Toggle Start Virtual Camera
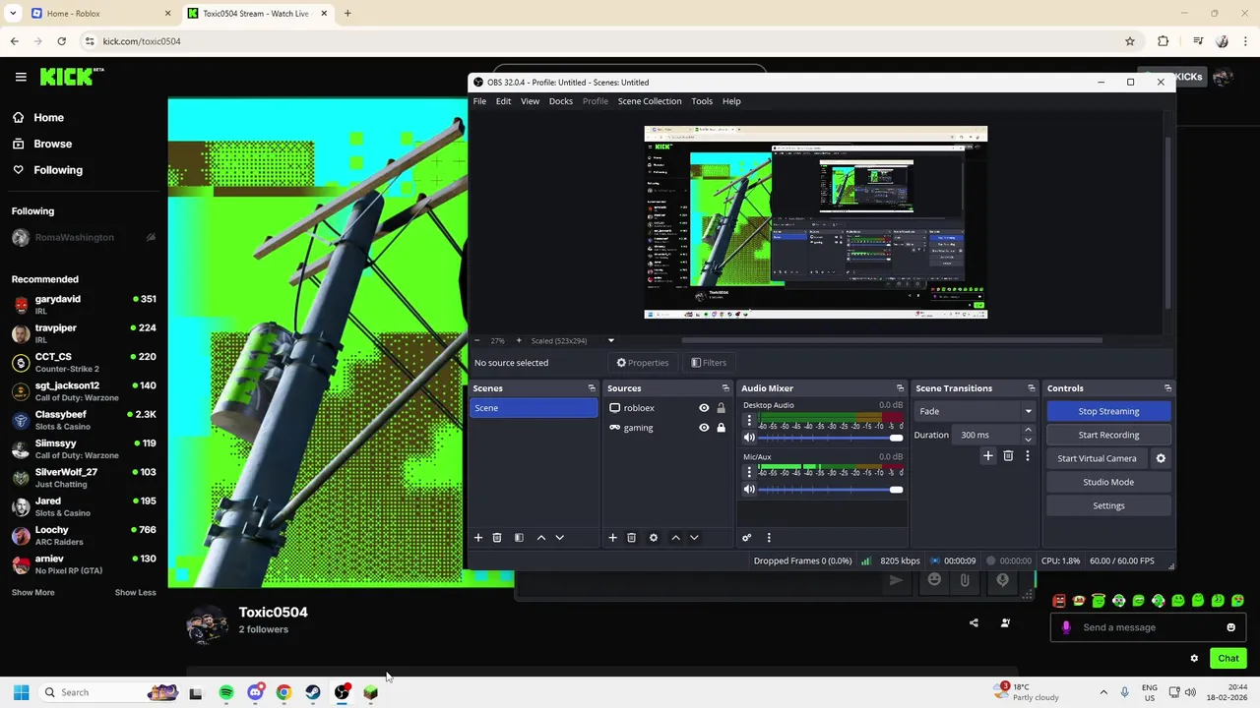 pyautogui.click(x=1097, y=458)
